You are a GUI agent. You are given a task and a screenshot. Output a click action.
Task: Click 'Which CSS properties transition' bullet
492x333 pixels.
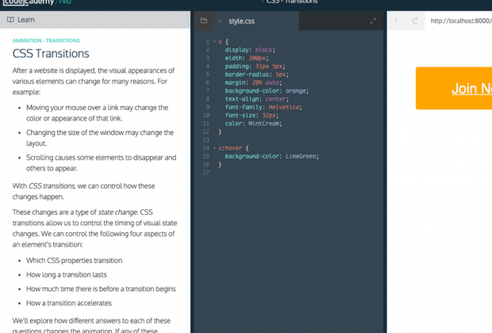(x=75, y=261)
